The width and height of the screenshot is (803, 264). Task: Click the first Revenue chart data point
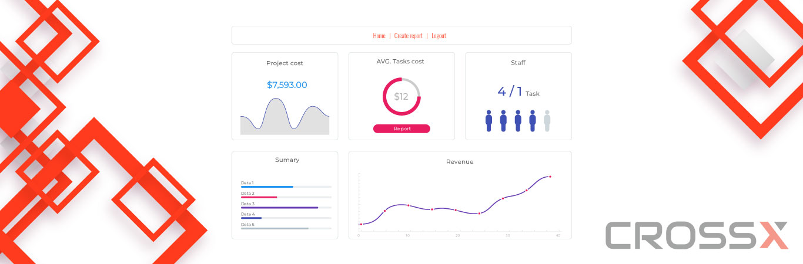361,224
